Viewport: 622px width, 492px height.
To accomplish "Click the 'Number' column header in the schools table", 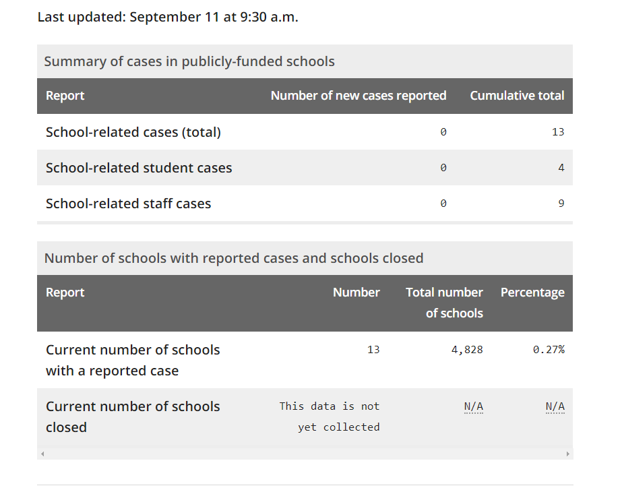I will point(356,293).
